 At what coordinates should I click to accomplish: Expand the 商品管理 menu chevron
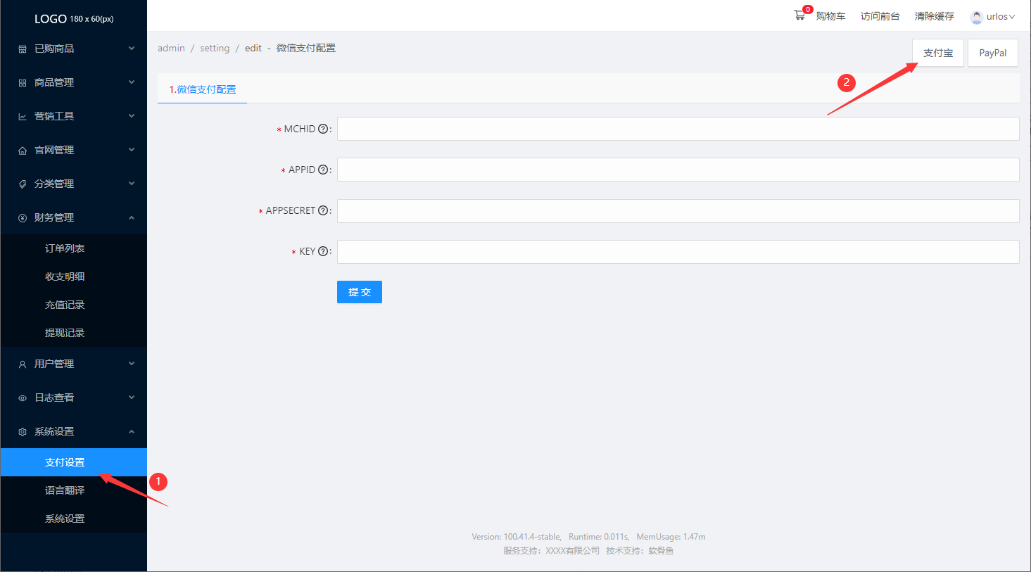coord(132,82)
